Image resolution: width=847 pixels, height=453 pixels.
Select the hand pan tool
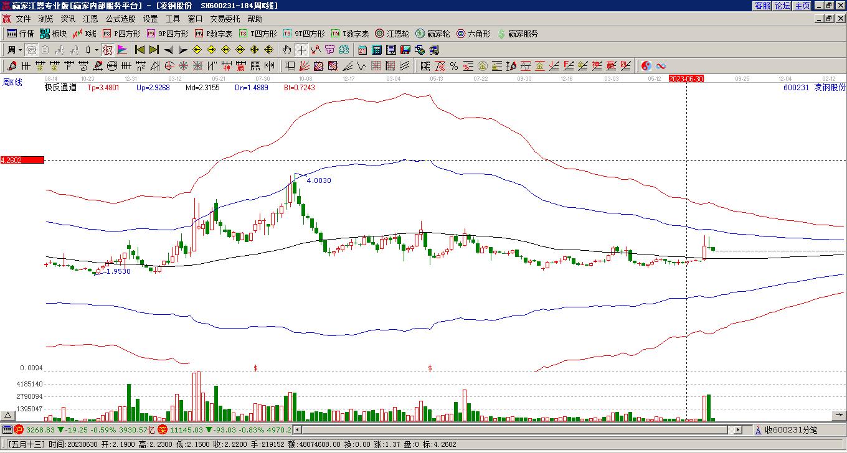(286, 50)
